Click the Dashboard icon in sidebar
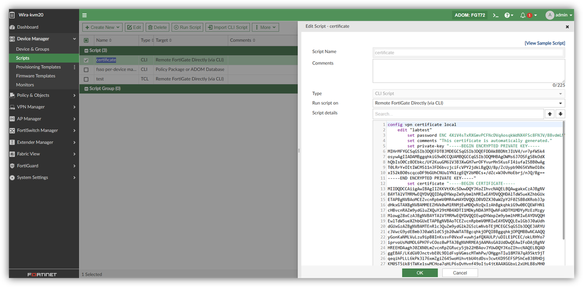583x287 pixels. click(x=12, y=27)
